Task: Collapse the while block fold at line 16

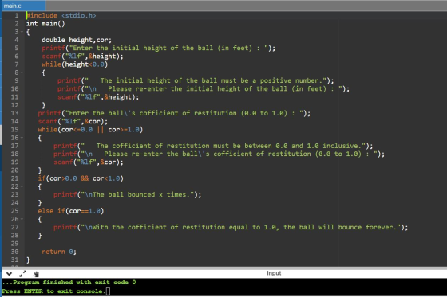Action: (22, 138)
